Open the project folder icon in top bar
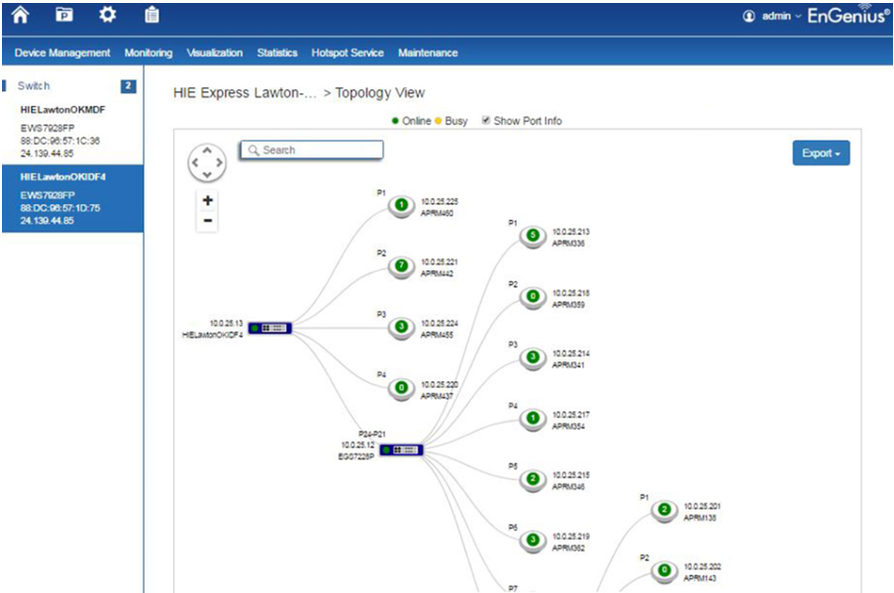This screenshot has width=894, height=593. coord(64,15)
